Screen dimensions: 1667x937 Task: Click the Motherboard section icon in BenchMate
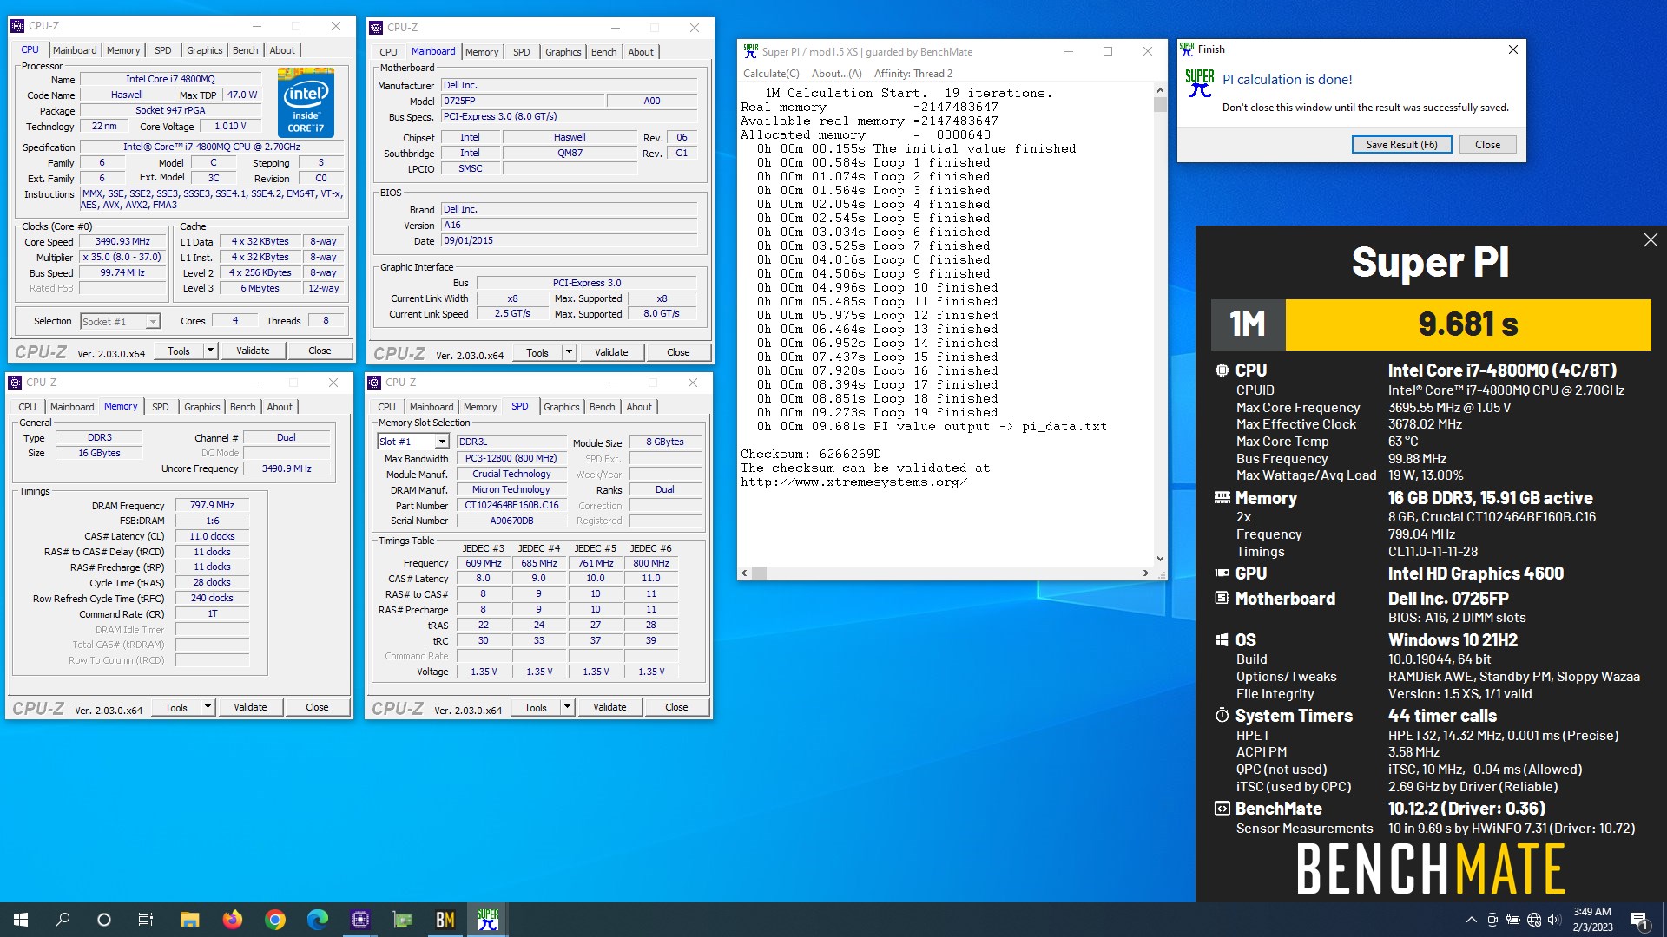coord(1222,599)
